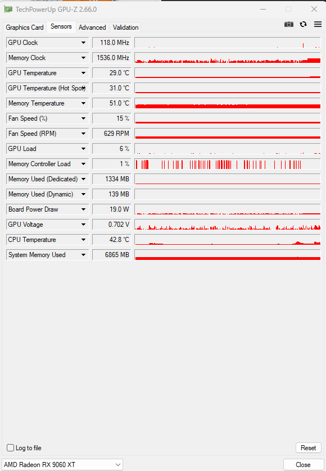This screenshot has height=471, width=326.
Task: Click the 29.0 °C GPU Temperature value
Action: [x=112, y=73]
